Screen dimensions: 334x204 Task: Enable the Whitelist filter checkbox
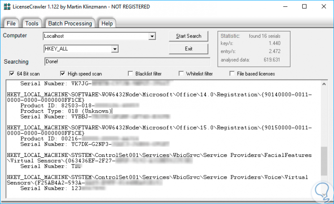point(182,74)
